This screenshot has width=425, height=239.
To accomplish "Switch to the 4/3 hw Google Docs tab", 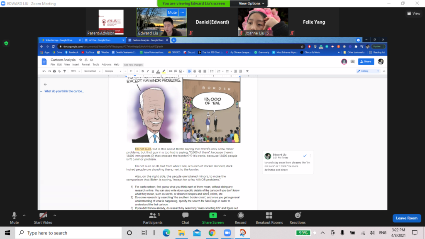I will click(104, 40).
